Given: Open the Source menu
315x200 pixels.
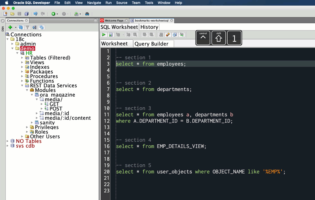Looking at the screenshot, I should click(122, 3).
